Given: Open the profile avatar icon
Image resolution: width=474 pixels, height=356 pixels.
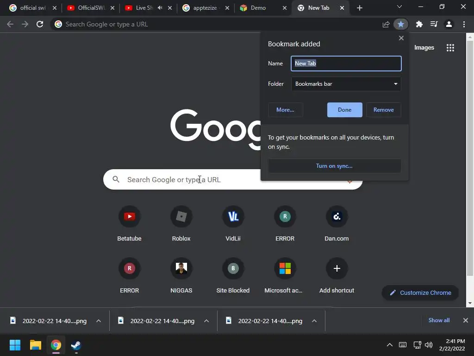Looking at the screenshot, I should click(449, 24).
